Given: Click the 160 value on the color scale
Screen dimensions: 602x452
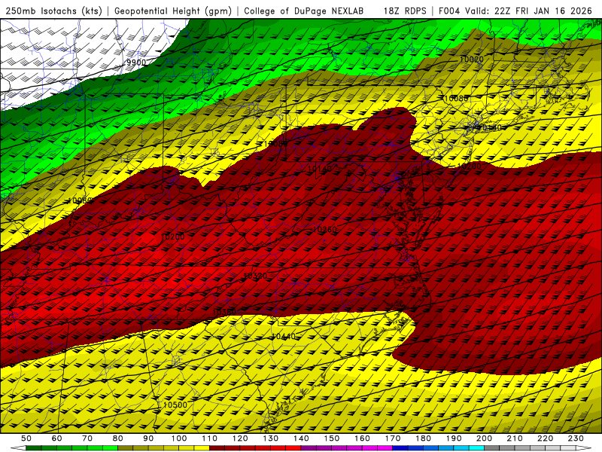Looking at the screenshot, I should [x=362, y=438].
